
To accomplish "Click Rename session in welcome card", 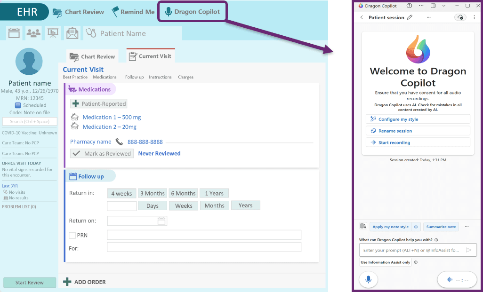I will pyautogui.click(x=418, y=131).
